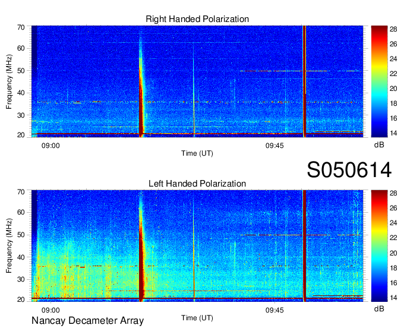This screenshot has height=328, width=404.
Task: Click the 28 dB label on Right Handed colorbar
Action: [393, 29]
